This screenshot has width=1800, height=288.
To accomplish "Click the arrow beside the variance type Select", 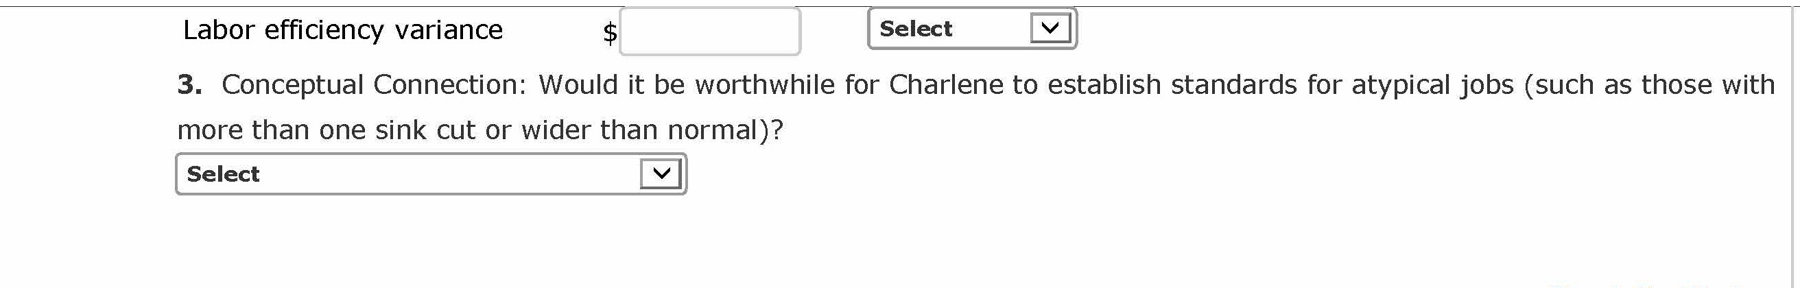I will click(1050, 29).
